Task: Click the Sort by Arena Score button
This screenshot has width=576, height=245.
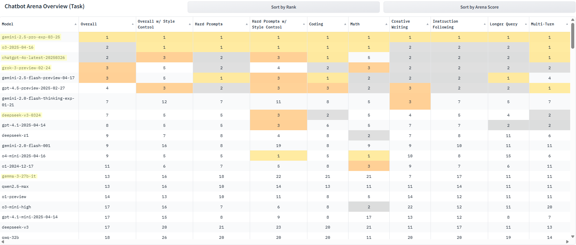Action: (479, 7)
